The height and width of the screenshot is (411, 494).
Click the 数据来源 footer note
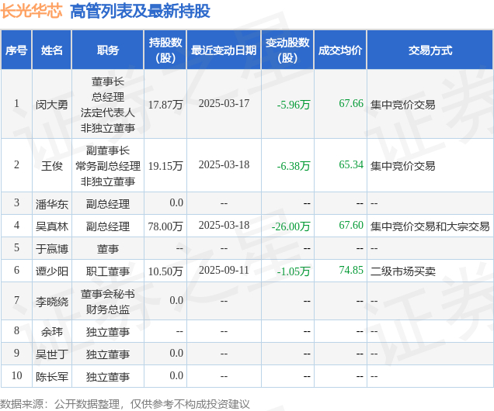point(125,404)
